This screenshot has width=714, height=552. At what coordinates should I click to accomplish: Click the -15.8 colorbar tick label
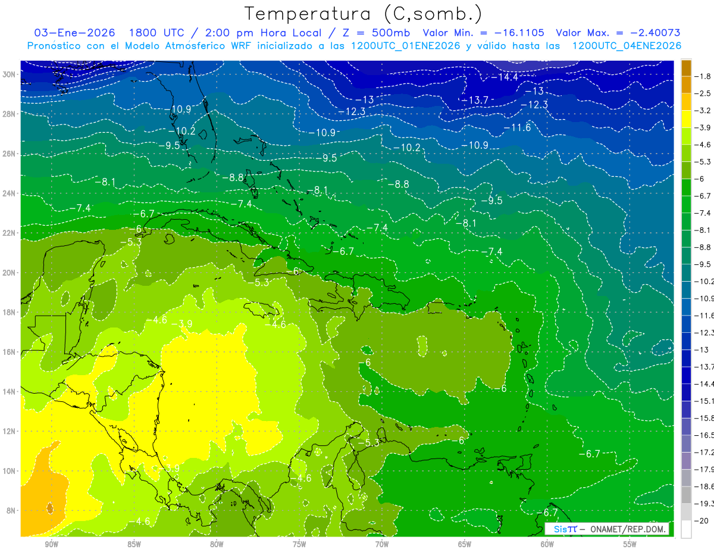click(704, 418)
